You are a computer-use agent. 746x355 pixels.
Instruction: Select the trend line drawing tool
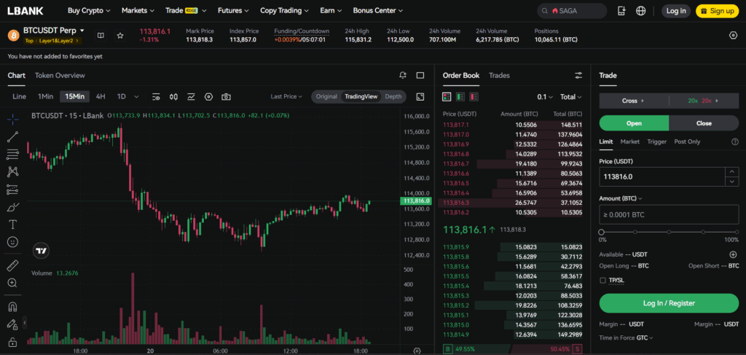[13, 137]
